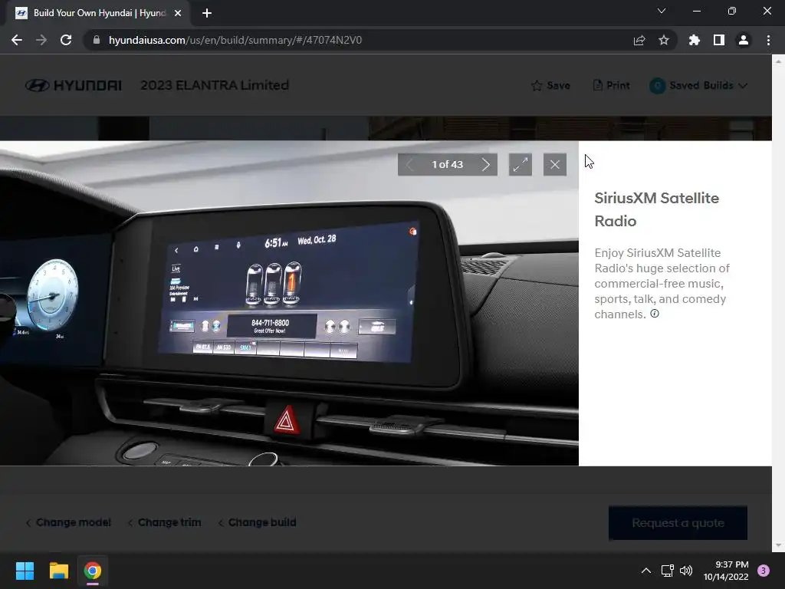
Task: Click Request a quote button
Action: coord(678,523)
